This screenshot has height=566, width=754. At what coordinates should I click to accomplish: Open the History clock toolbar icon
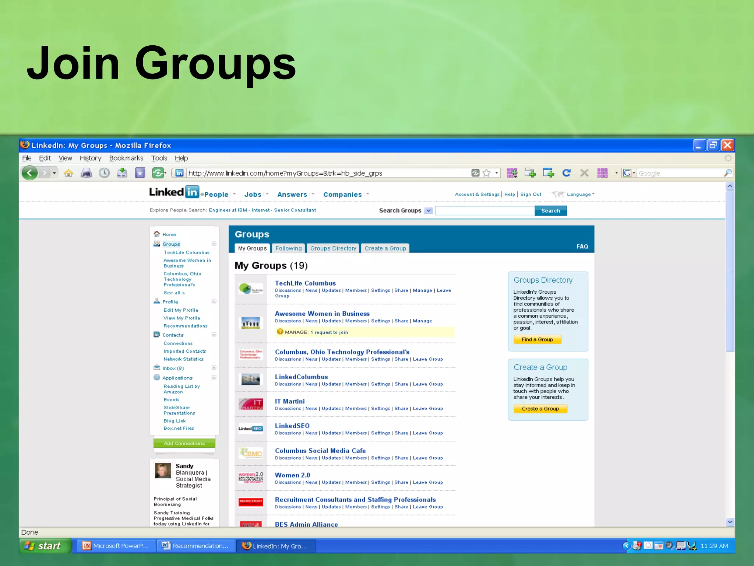104,173
